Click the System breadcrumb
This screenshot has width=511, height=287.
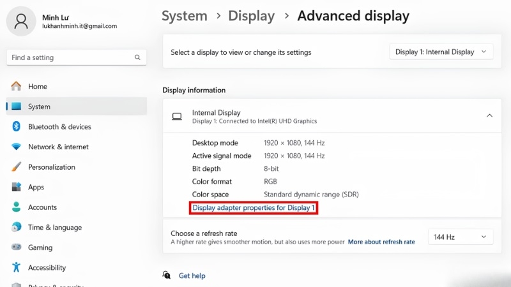[185, 16]
